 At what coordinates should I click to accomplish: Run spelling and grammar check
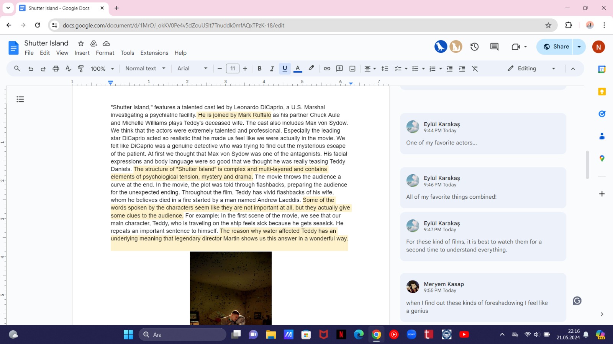(68, 69)
